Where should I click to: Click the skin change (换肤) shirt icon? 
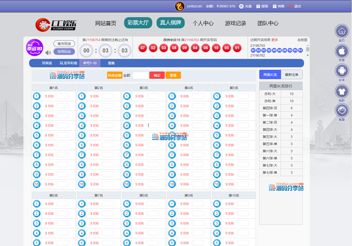tap(342, 91)
